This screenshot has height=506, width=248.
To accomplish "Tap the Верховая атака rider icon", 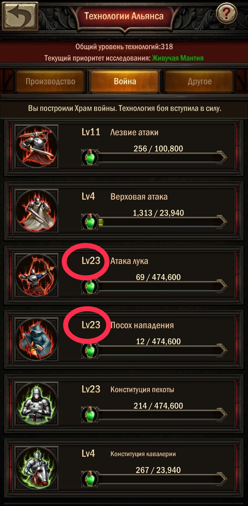I will tap(37, 211).
